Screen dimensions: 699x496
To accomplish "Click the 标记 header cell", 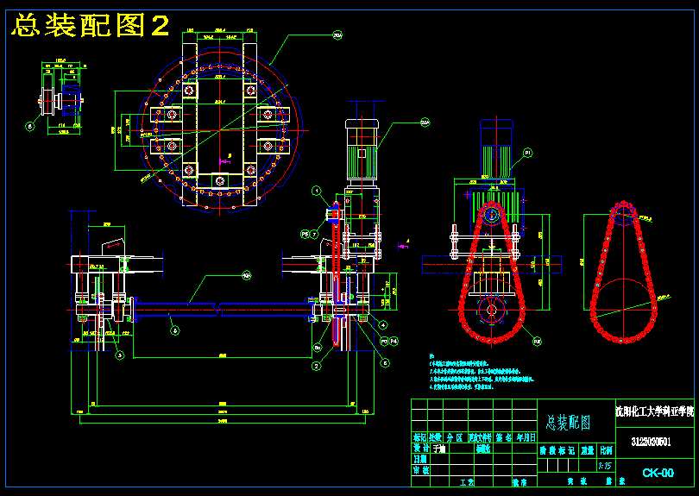I will pyautogui.click(x=419, y=437).
